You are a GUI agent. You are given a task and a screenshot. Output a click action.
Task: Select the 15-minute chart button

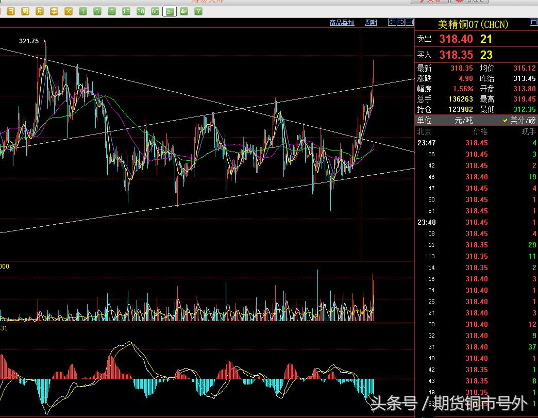pos(126,11)
